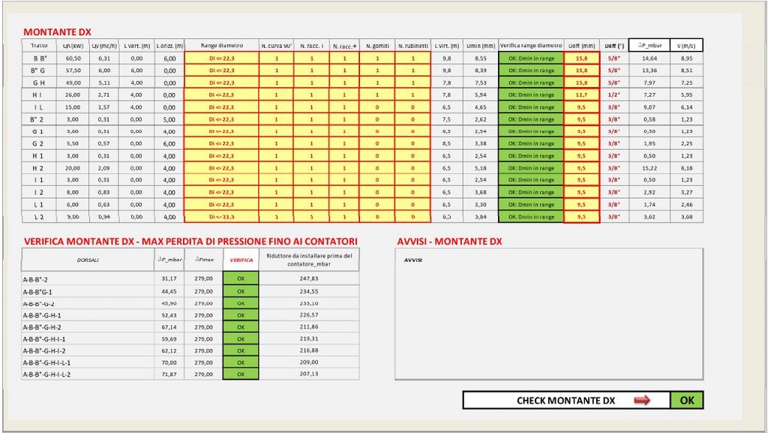This screenshot has height=433, width=768.
Task: Select the L orizz. value in row G 2
Action: pyautogui.click(x=169, y=144)
